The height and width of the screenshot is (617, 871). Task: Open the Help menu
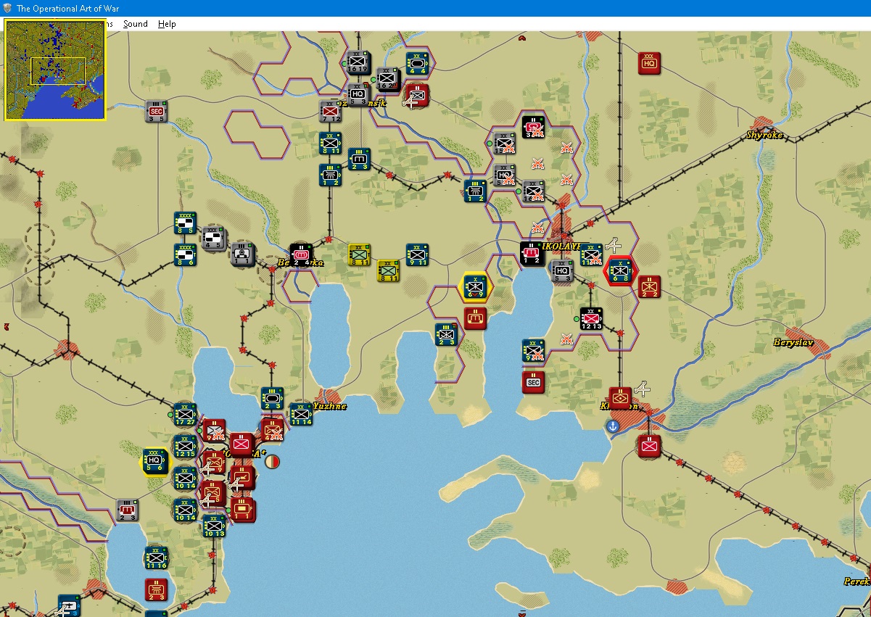pos(167,24)
